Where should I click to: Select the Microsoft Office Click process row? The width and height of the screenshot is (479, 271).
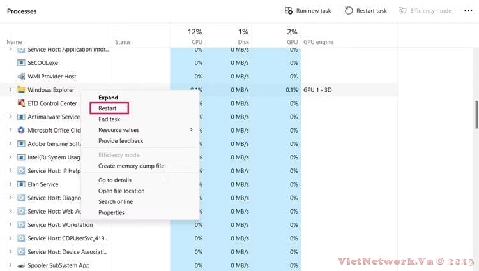(x=54, y=130)
